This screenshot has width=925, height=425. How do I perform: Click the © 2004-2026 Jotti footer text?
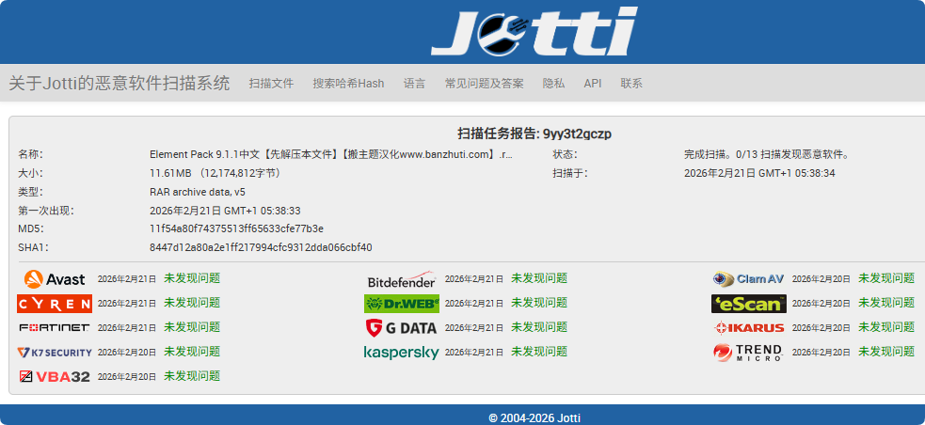click(x=534, y=417)
